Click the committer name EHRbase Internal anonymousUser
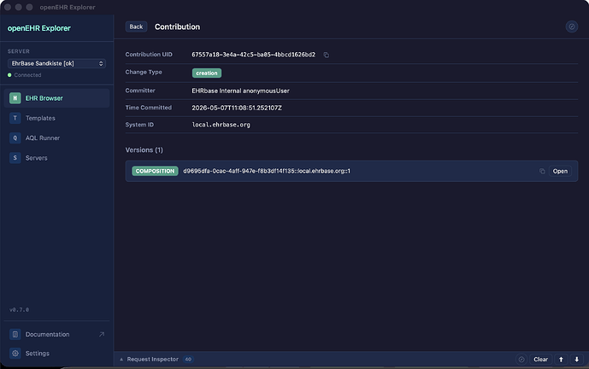 click(x=240, y=91)
